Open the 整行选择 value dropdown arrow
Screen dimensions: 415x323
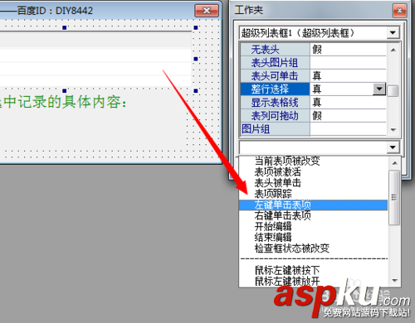pyautogui.click(x=379, y=89)
